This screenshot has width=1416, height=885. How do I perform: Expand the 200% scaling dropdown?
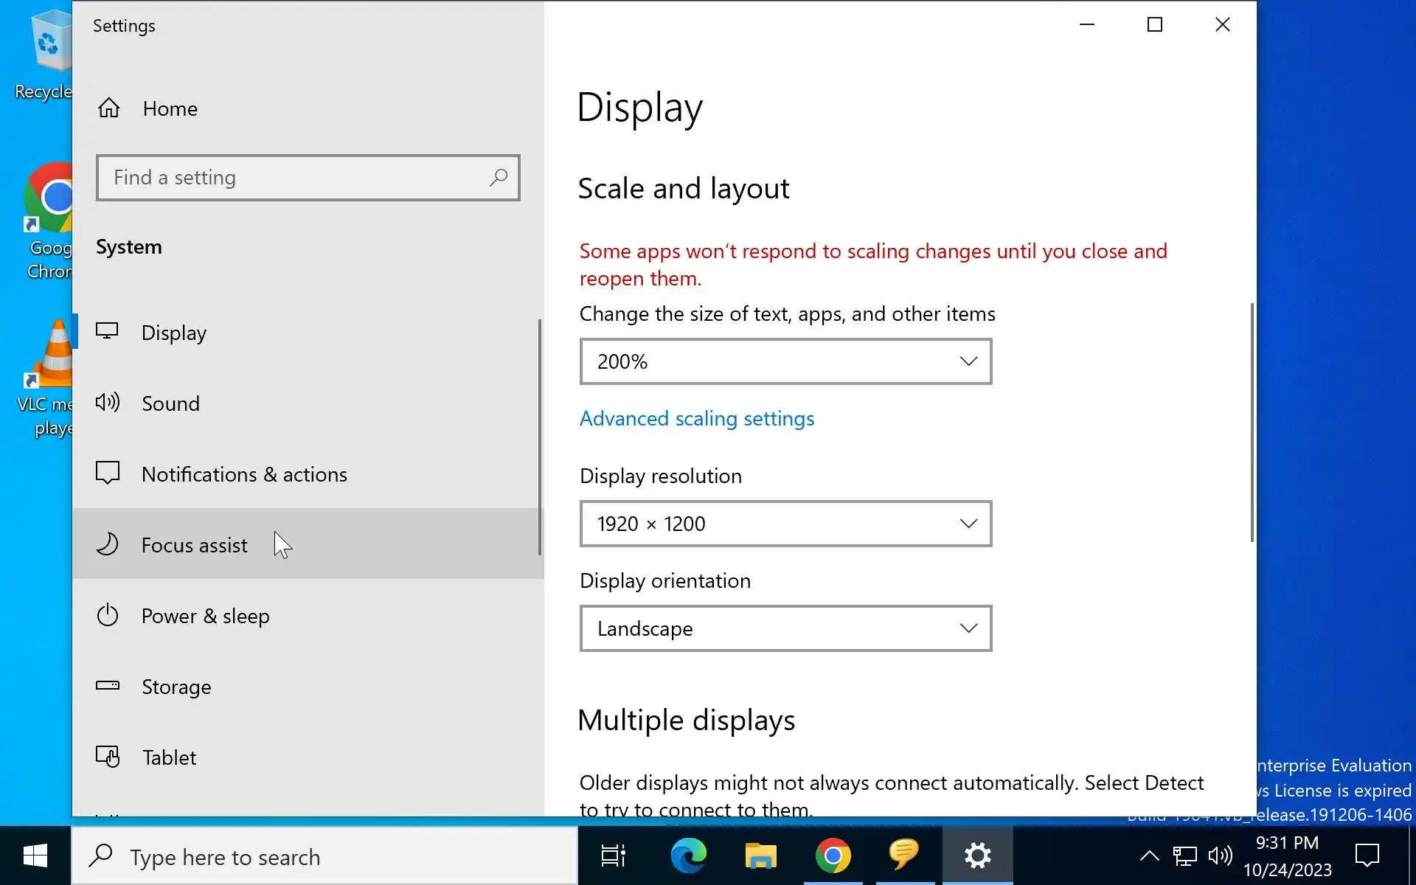click(785, 361)
